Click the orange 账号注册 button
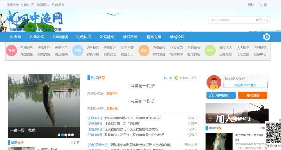 point(253,96)
